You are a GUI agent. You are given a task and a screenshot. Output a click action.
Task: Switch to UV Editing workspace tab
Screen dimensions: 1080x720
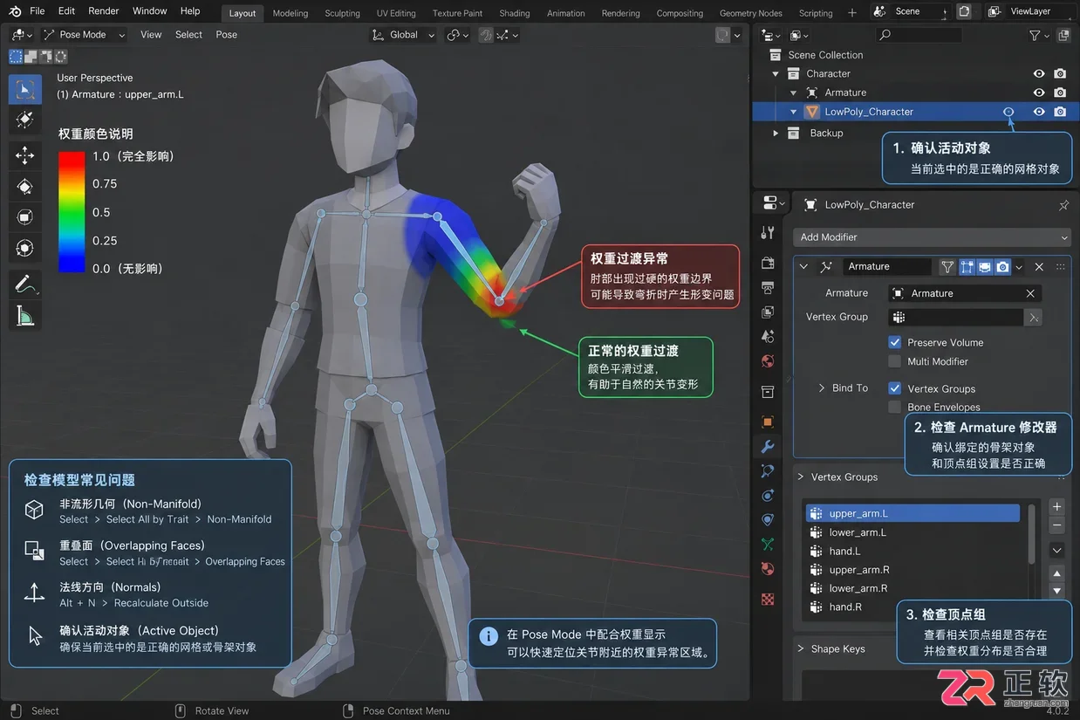click(x=396, y=13)
